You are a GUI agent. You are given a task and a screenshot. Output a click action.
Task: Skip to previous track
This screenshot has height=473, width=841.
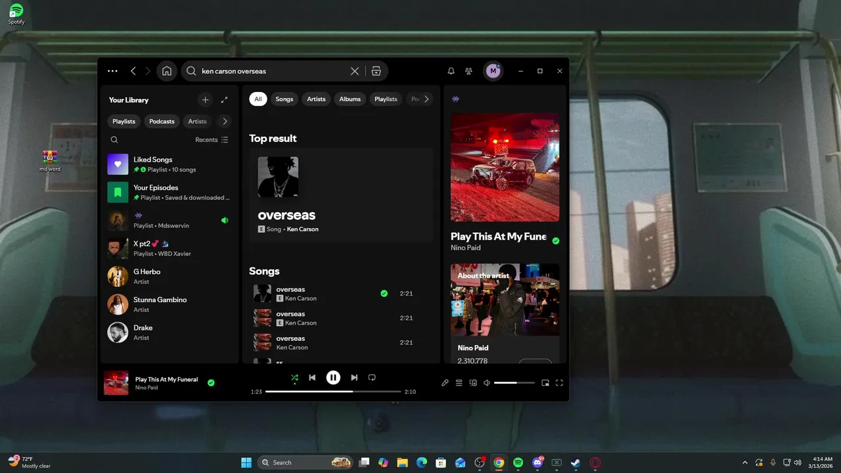(312, 378)
